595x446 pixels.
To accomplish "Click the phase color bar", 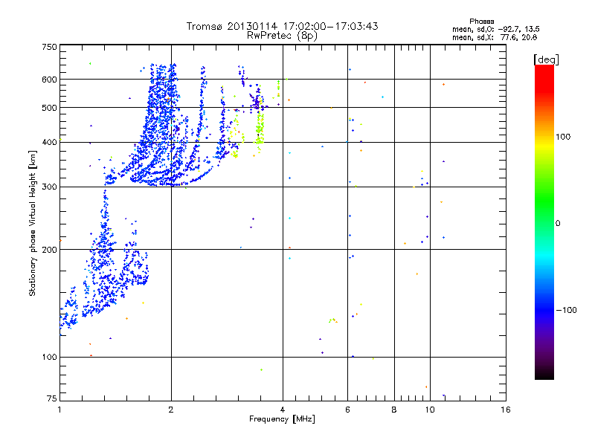I will [544, 222].
